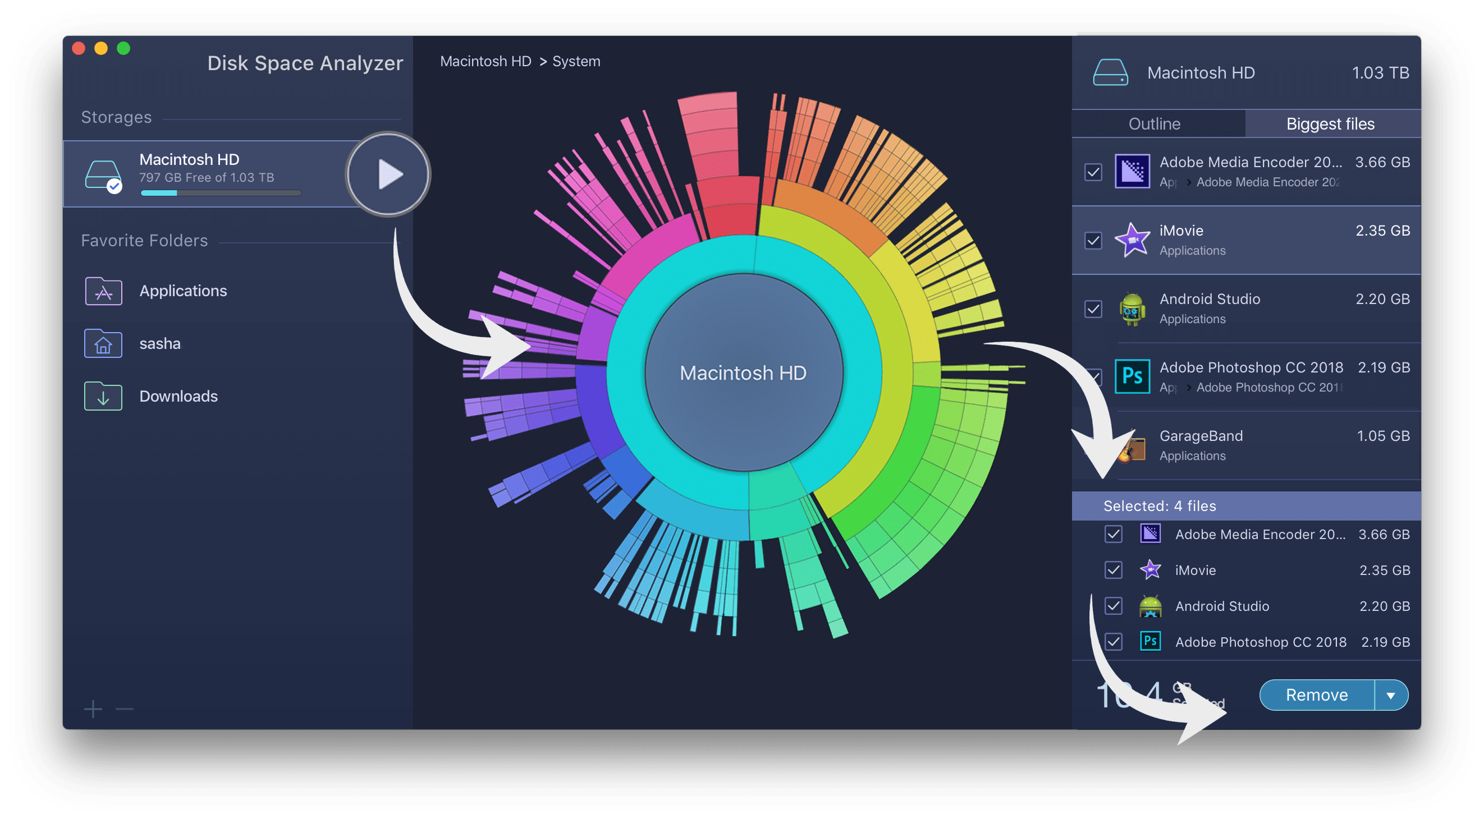Select the Android Studio app icon

[x=1131, y=310]
